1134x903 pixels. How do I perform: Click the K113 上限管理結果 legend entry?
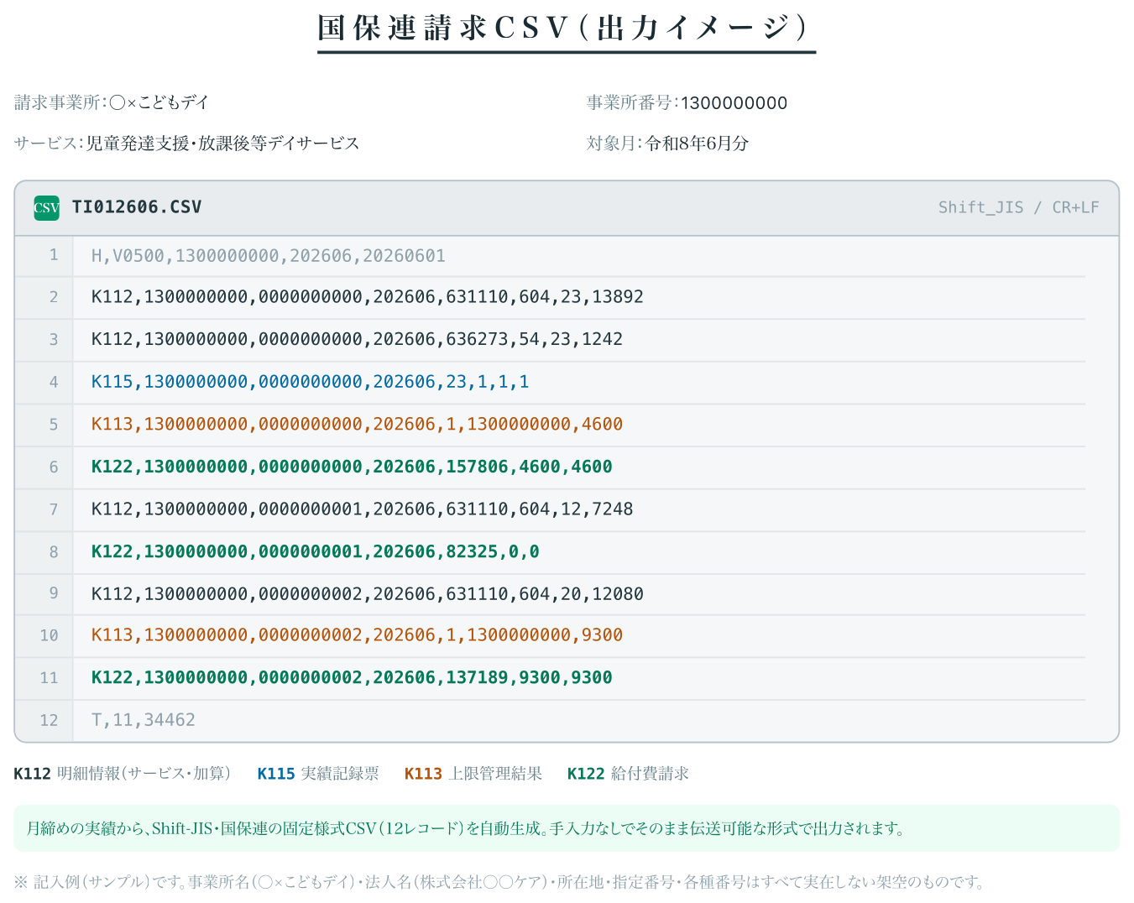pyautogui.click(x=473, y=774)
